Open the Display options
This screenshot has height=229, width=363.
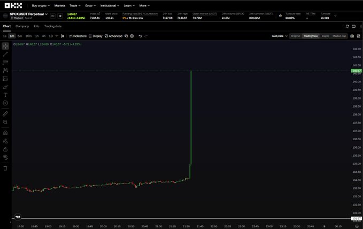coord(95,36)
